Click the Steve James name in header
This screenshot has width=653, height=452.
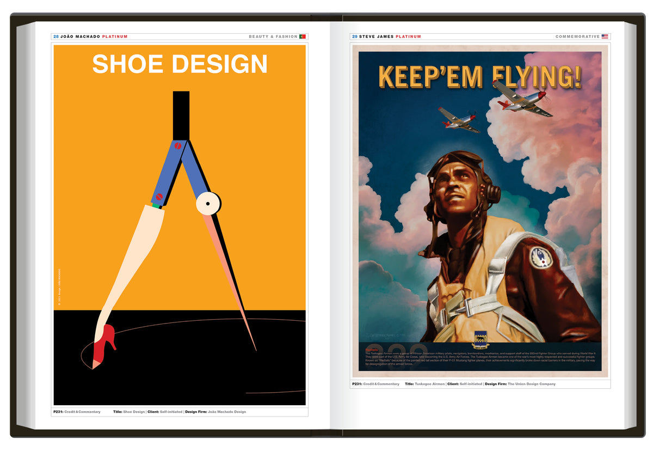(x=376, y=36)
